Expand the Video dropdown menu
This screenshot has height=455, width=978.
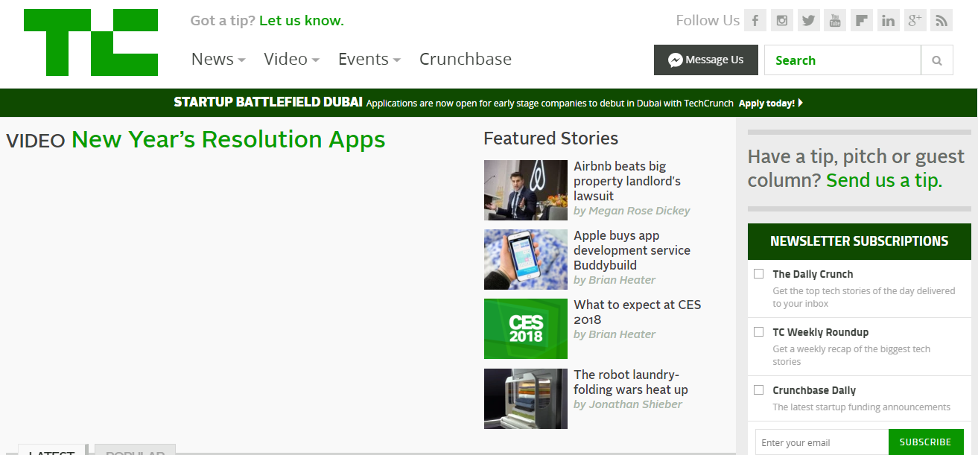point(291,59)
